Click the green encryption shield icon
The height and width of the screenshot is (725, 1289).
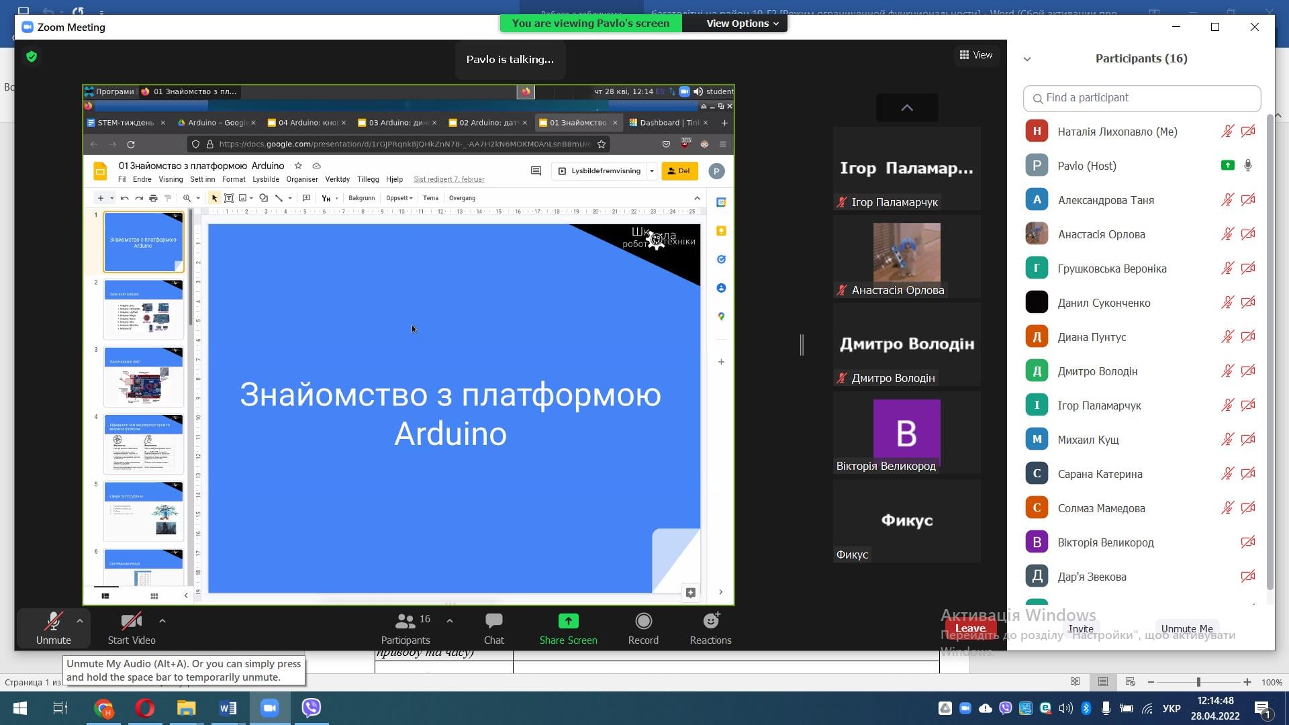click(x=32, y=56)
